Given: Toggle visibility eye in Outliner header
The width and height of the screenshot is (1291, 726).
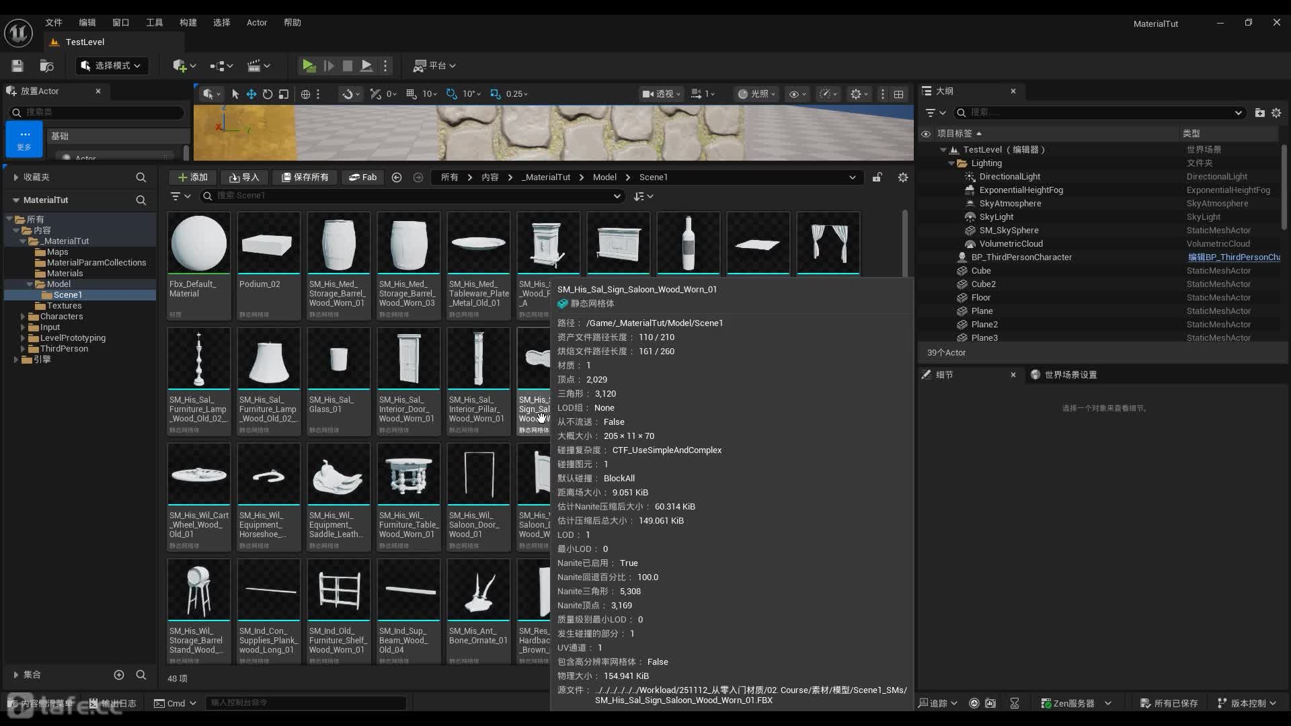Looking at the screenshot, I should click(926, 134).
